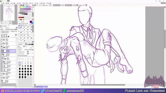
Task: Swap foreground and background colors
Action: (x=33, y=21)
